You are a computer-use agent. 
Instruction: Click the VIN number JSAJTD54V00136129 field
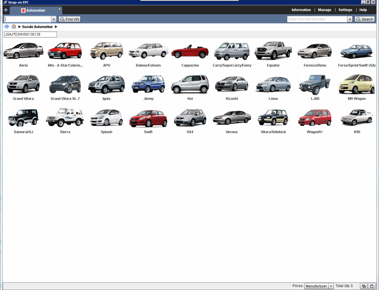click(x=31, y=34)
